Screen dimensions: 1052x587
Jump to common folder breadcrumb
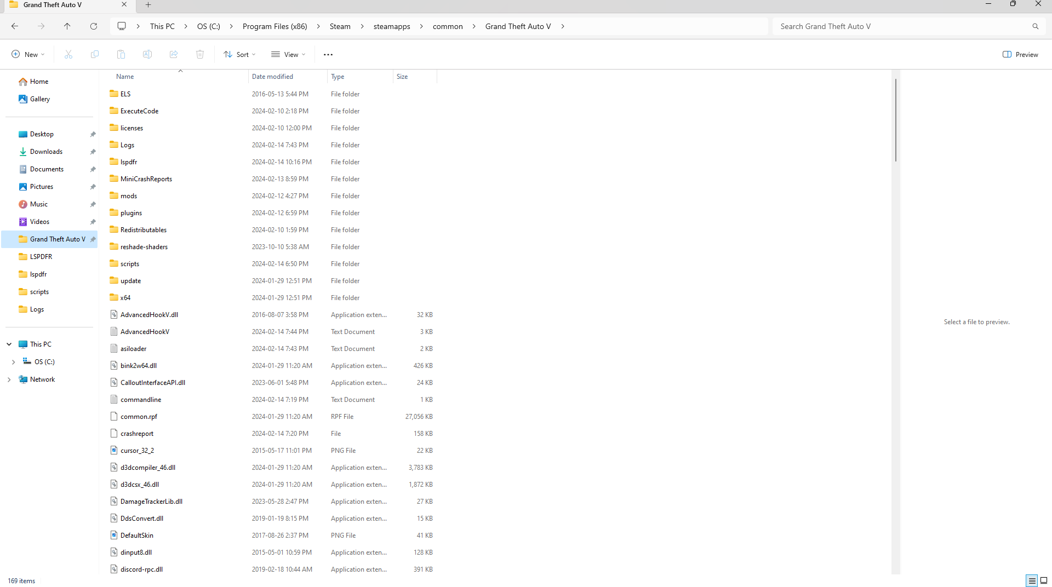tap(448, 26)
